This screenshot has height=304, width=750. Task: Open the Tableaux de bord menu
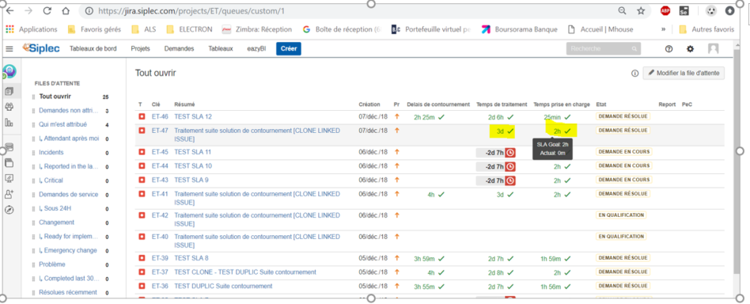click(93, 49)
